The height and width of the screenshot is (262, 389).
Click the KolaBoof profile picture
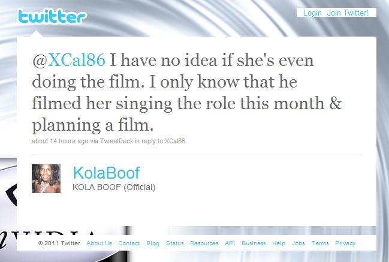tap(46, 179)
